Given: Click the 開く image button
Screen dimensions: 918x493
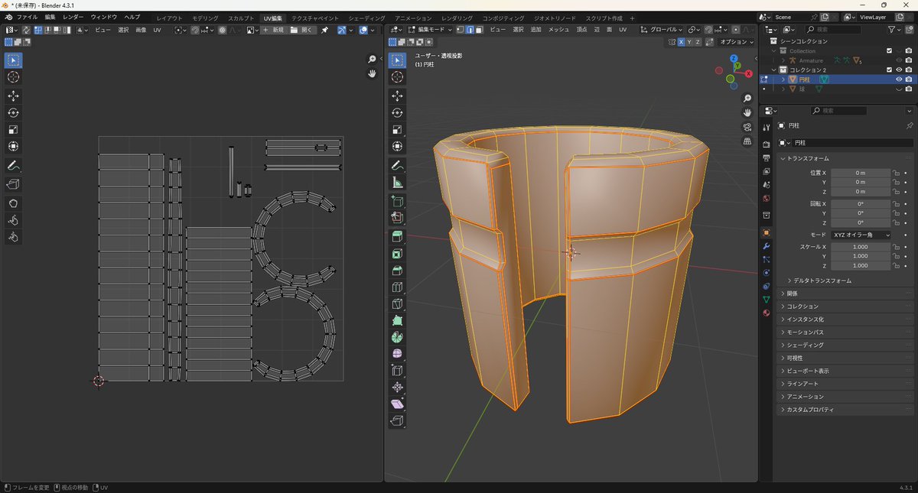Looking at the screenshot, I should pos(303,30).
